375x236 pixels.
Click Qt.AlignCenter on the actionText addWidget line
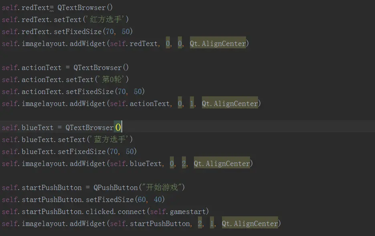click(230, 104)
